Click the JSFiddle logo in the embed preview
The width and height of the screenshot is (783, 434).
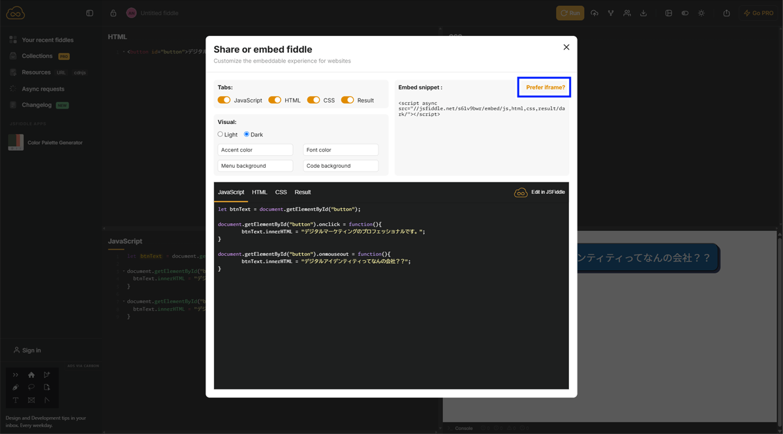click(x=521, y=193)
